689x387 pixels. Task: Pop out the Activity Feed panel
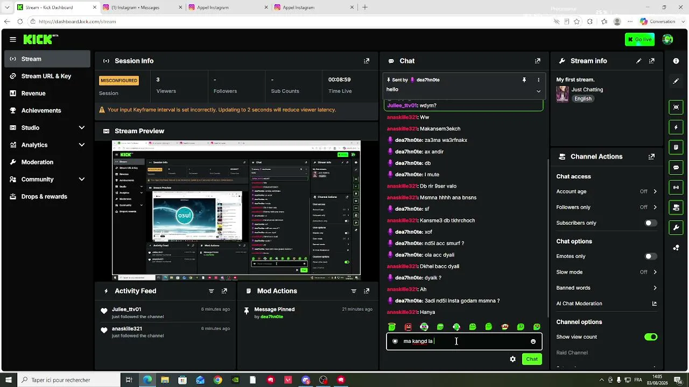click(224, 291)
